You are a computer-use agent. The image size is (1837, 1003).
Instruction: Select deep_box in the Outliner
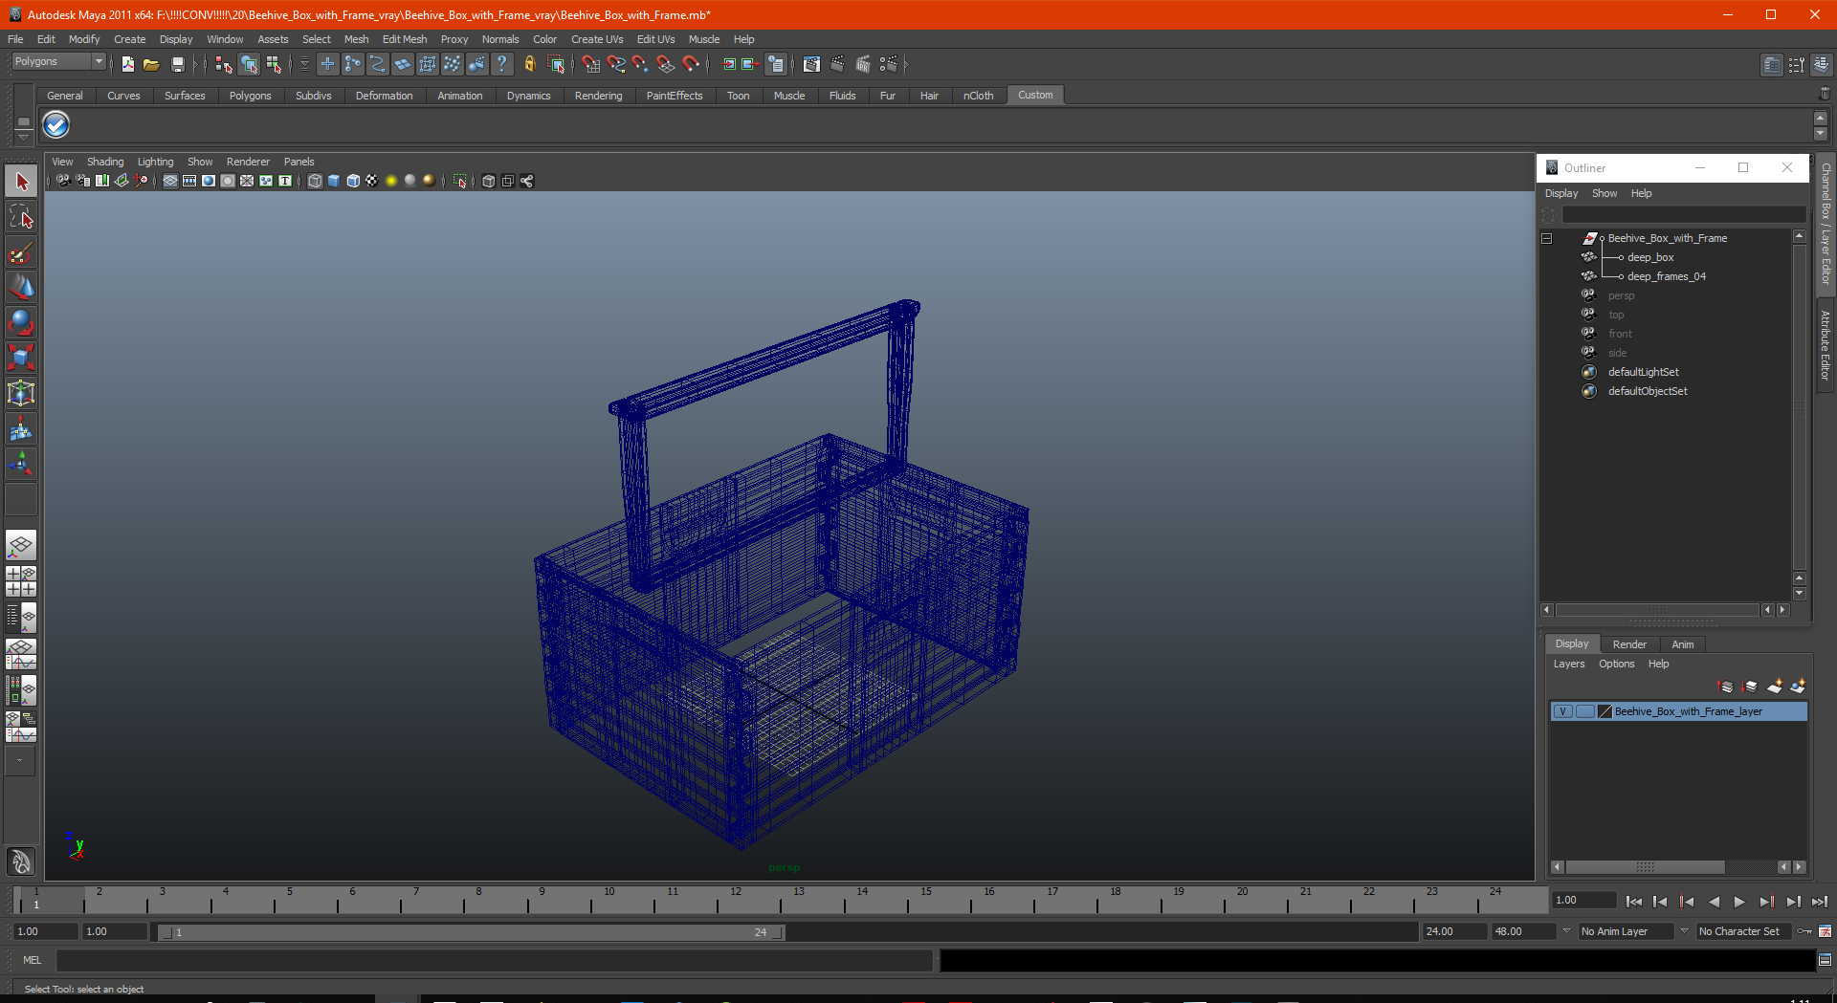(x=1650, y=257)
